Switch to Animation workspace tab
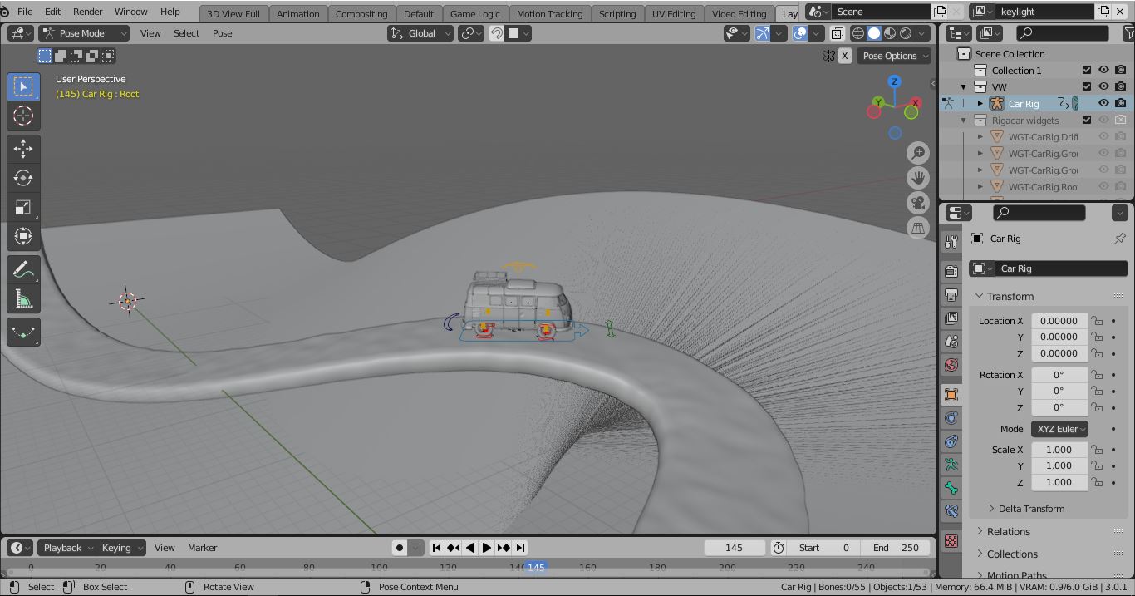 tap(297, 14)
